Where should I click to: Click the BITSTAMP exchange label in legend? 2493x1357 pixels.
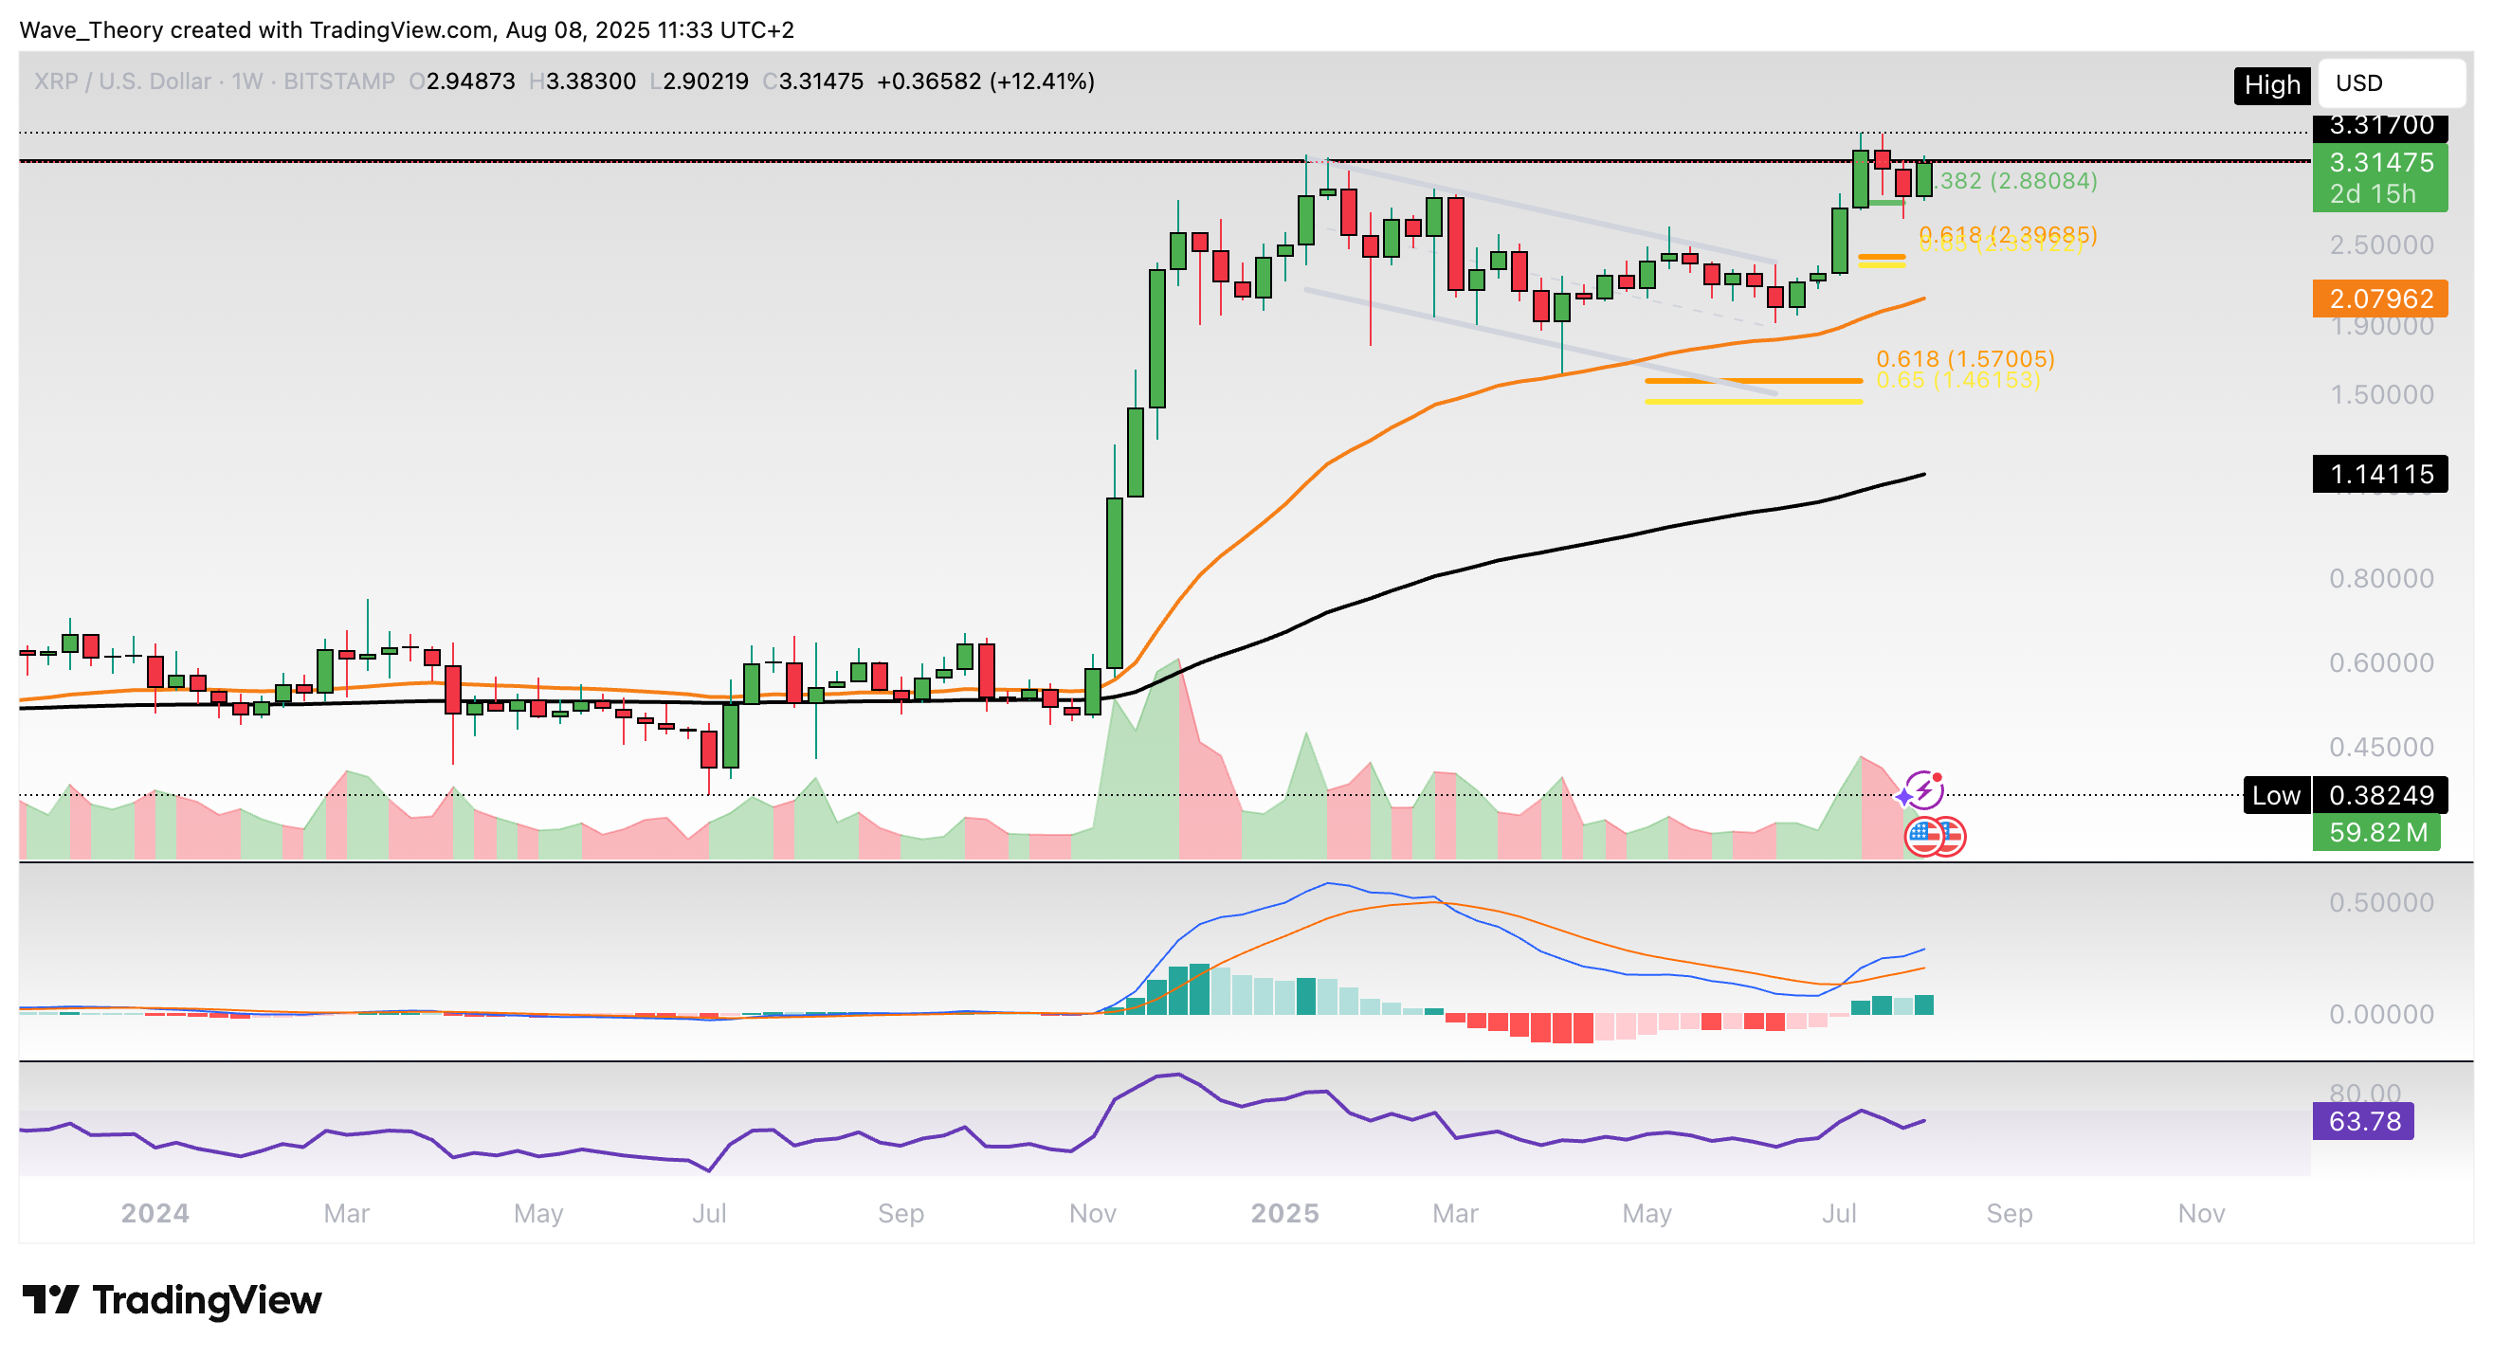pos(338,81)
